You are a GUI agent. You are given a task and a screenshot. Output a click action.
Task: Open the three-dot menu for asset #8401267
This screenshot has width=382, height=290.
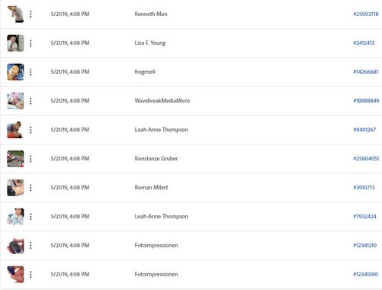click(x=30, y=130)
